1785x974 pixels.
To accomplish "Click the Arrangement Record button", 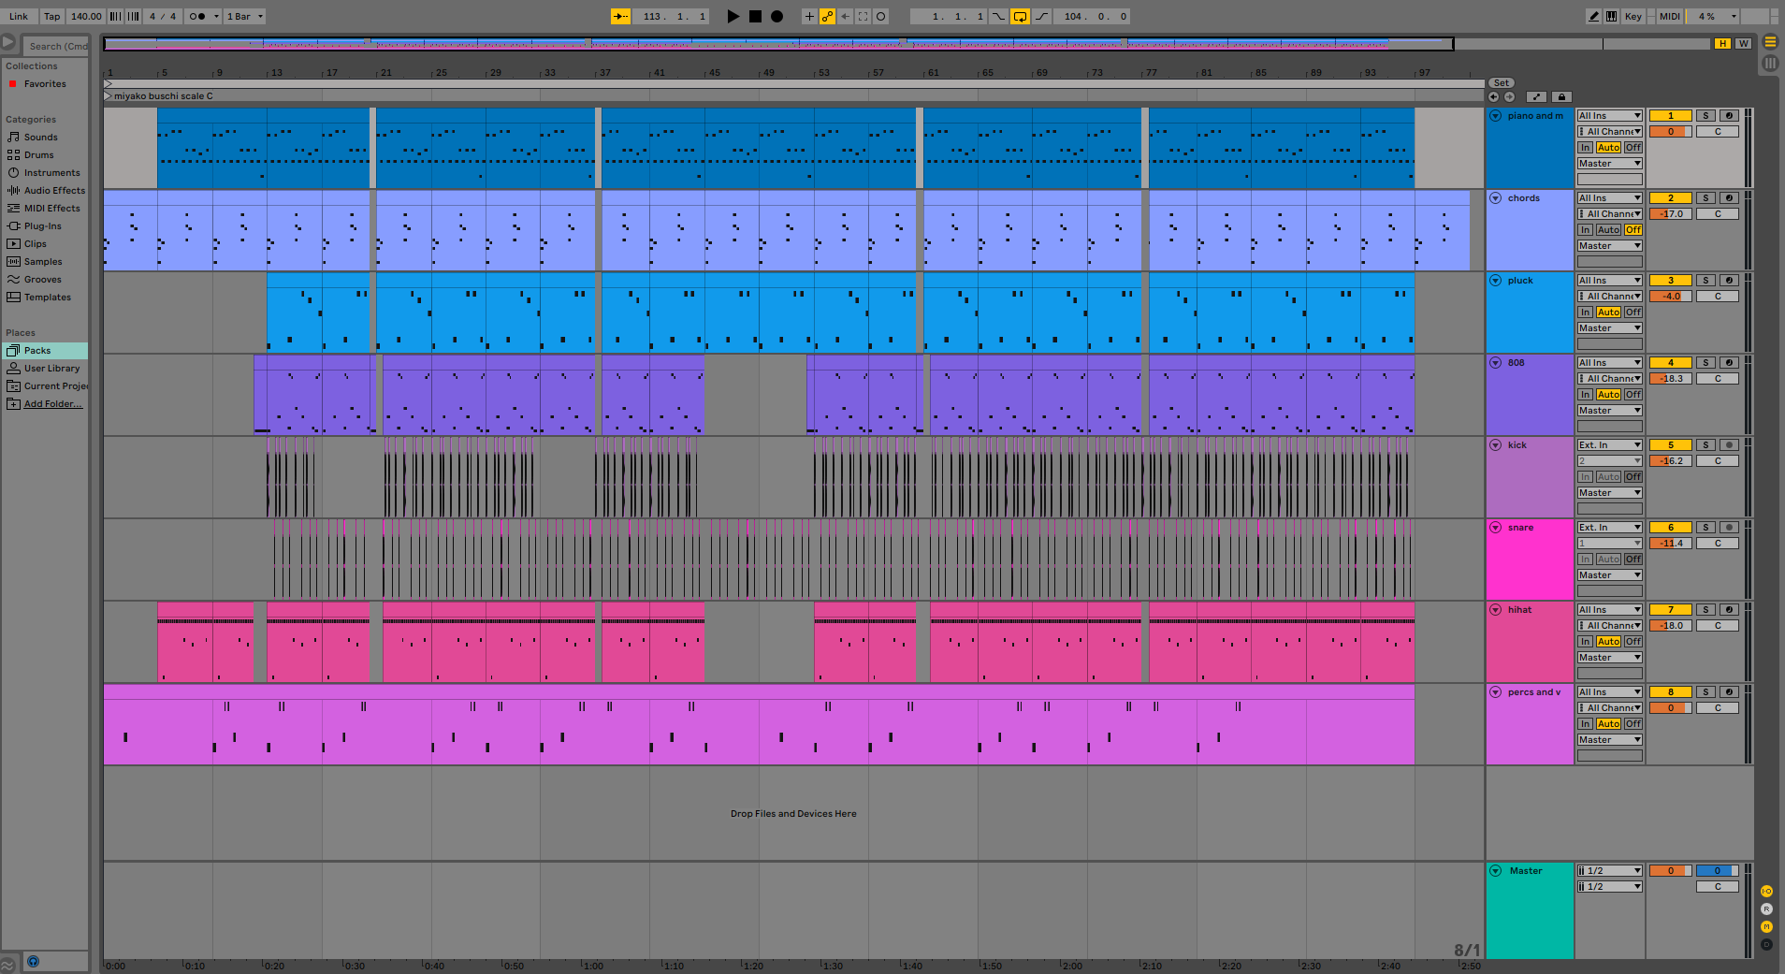I will [776, 16].
